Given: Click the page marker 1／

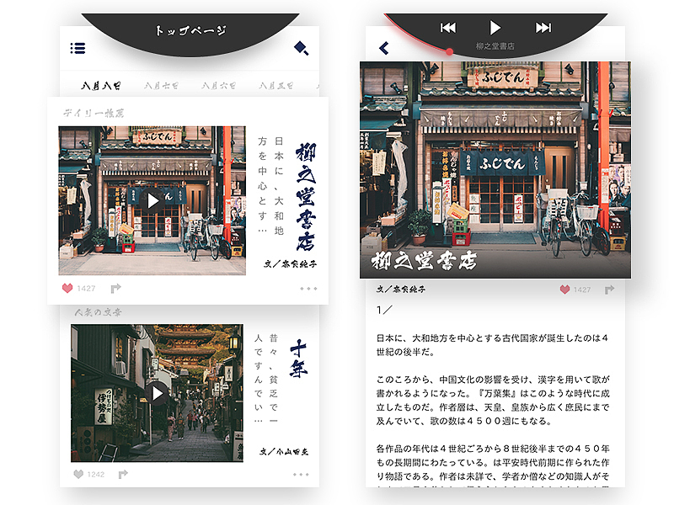Looking at the screenshot, I should [x=384, y=310].
